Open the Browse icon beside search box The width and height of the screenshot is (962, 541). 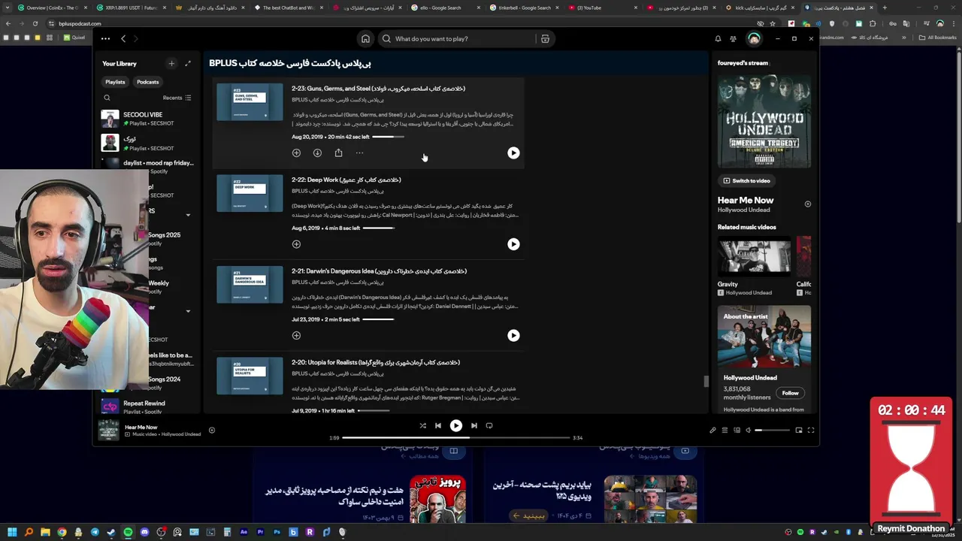[x=545, y=38]
